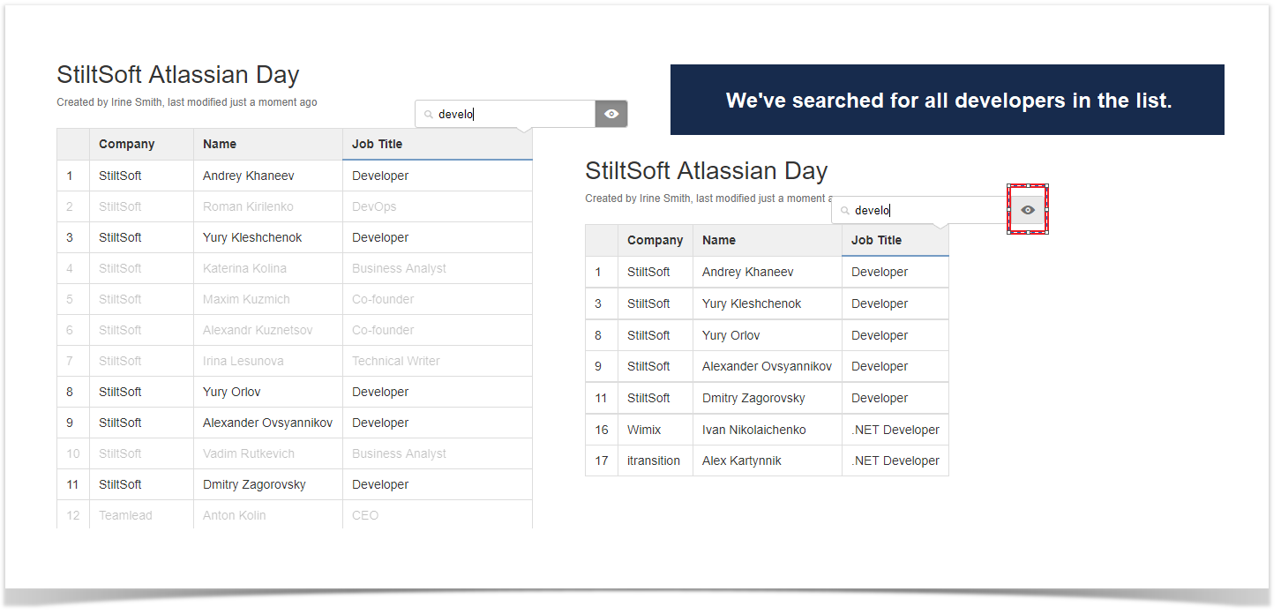The height and width of the screenshot is (614, 1281).
Task: Select the 'Ivan Nikolaichenko' cell
Action: pyautogui.click(x=768, y=430)
